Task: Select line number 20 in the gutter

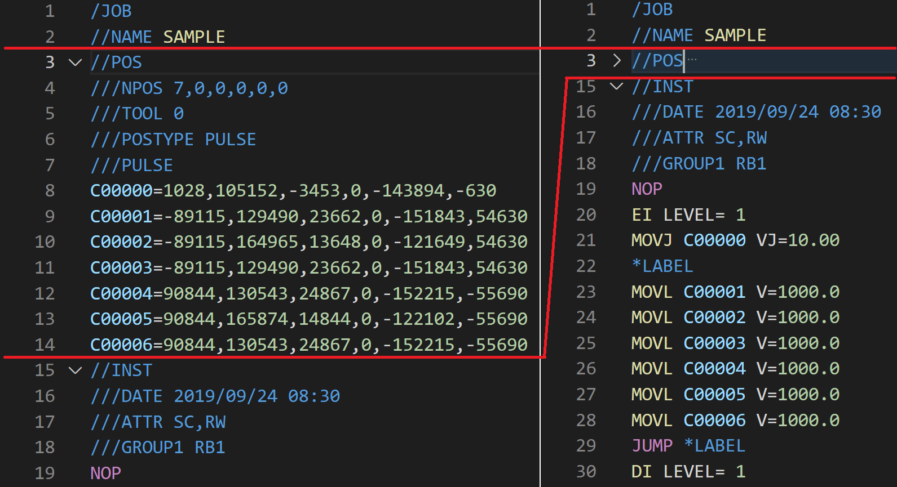Action: click(586, 215)
